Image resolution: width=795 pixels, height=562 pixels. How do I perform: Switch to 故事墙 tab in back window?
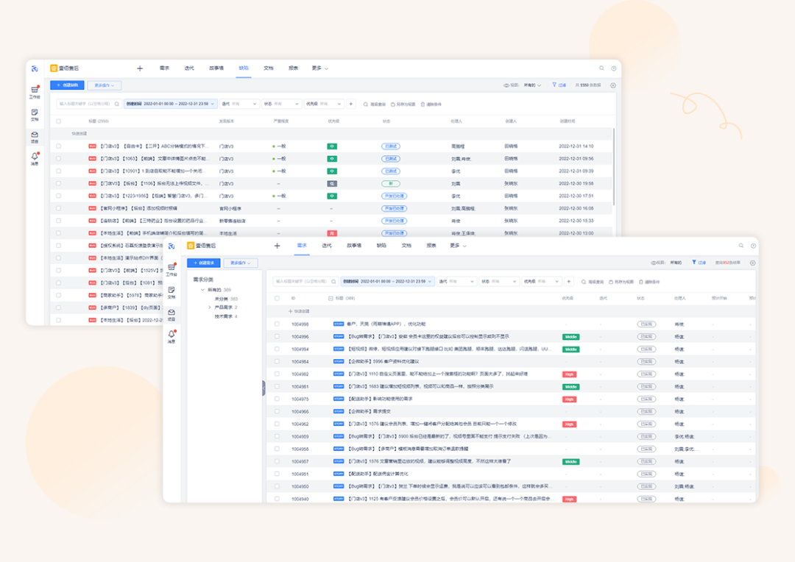pyautogui.click(x=216, y=68)
